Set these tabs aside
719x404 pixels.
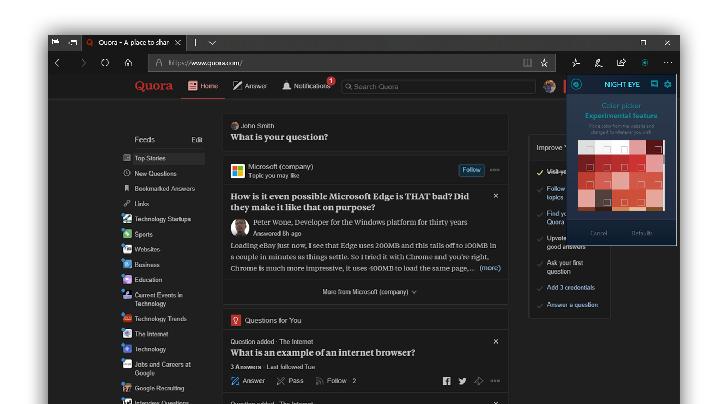[x=73, y=43]
